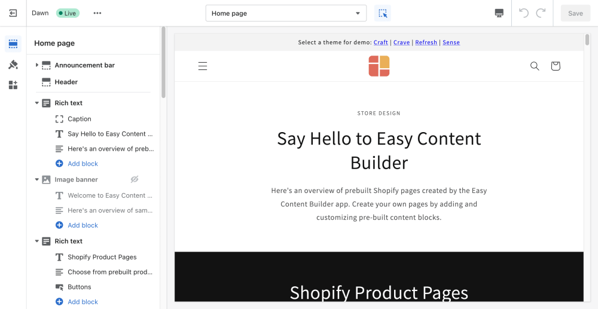
Task: Click the exit editor icon
Action: pos(13,13)
